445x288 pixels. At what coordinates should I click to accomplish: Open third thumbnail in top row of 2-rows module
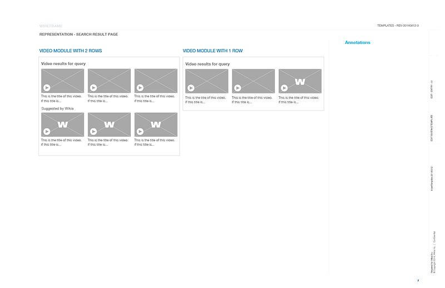point(156,81)
